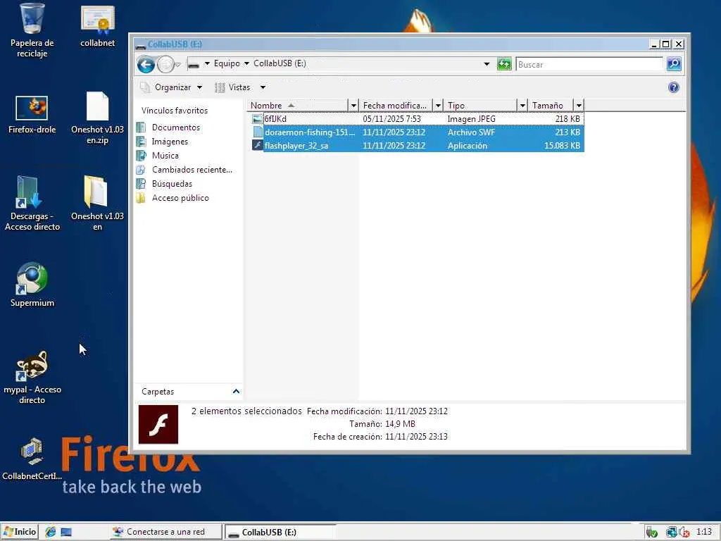Expand the Carpetas pane chevron
Viewport: 721px width, 541px height.
point(236,392)
